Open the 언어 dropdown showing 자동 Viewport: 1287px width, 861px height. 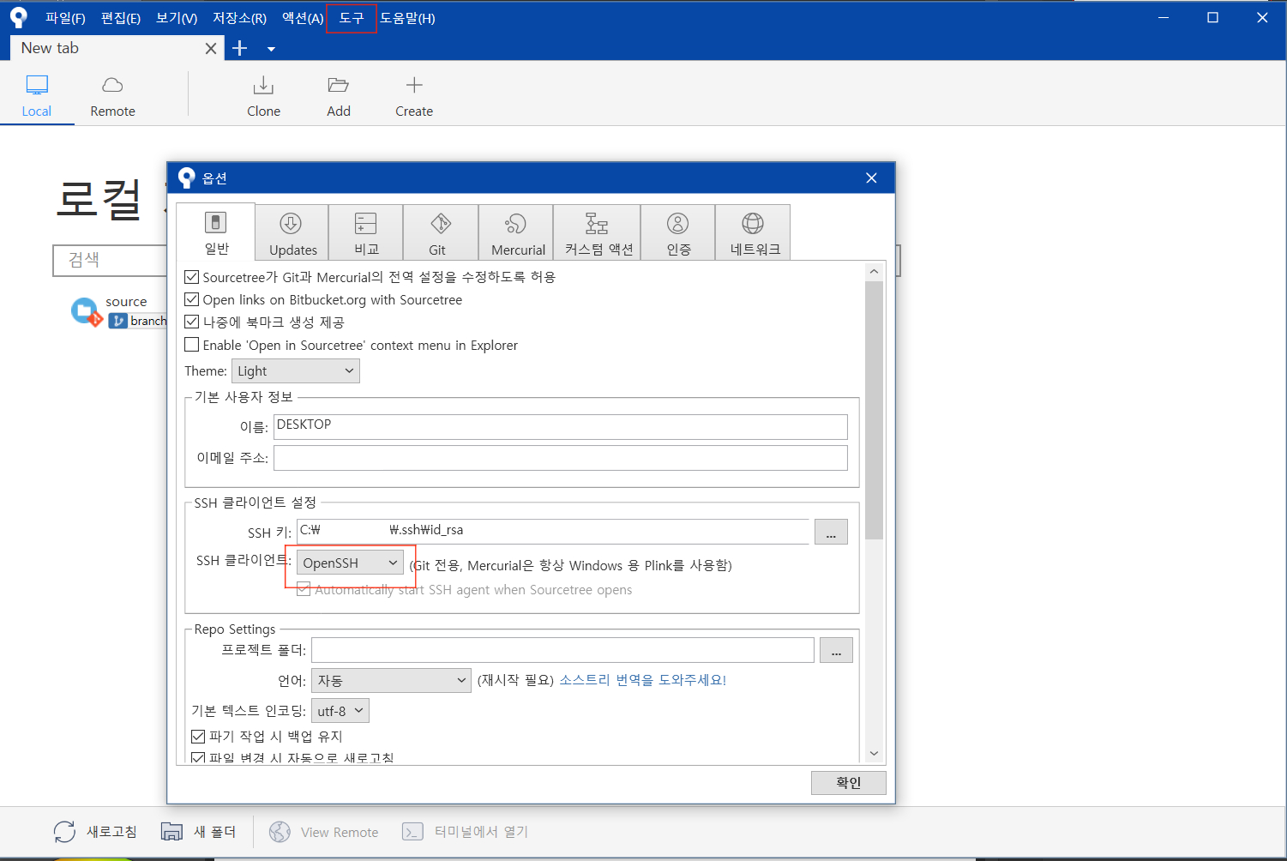[x=391, y=680]
